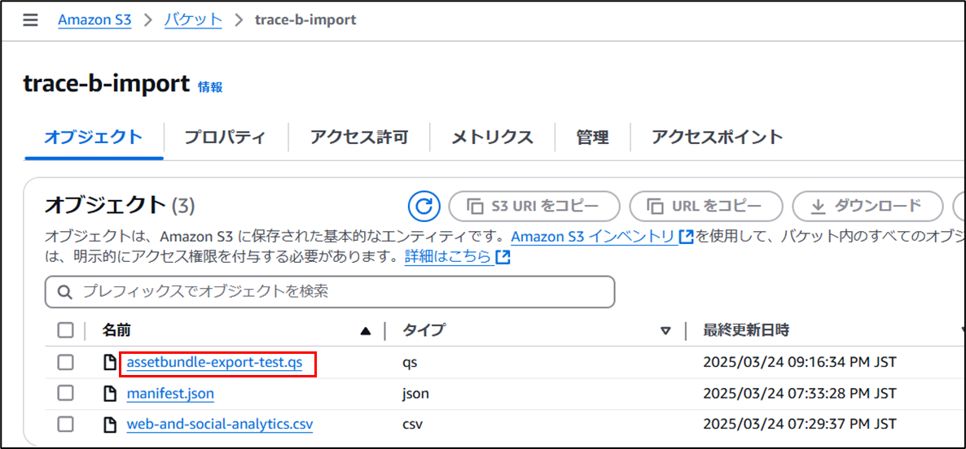
Task: Click the csv type cell
Action: (x=413, y=424)
